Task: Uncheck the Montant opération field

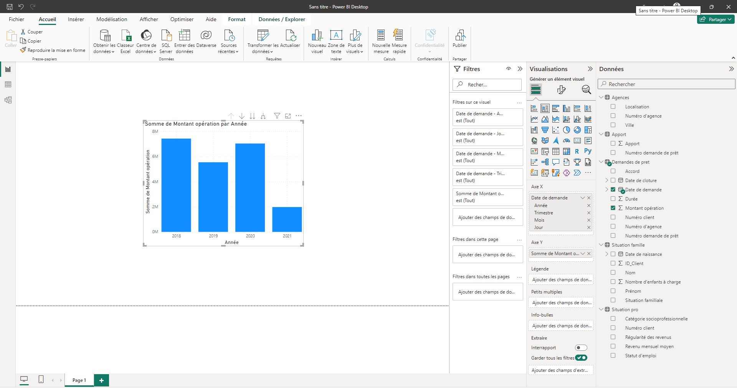Action: tap(613, 208)
